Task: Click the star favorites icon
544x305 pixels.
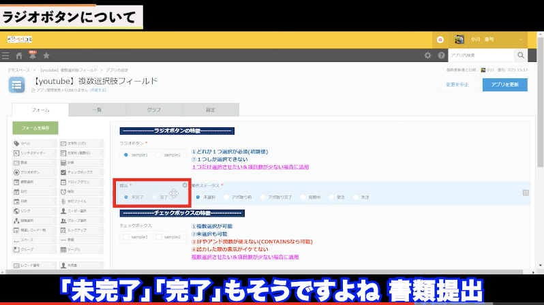Action: pos(46,56)
